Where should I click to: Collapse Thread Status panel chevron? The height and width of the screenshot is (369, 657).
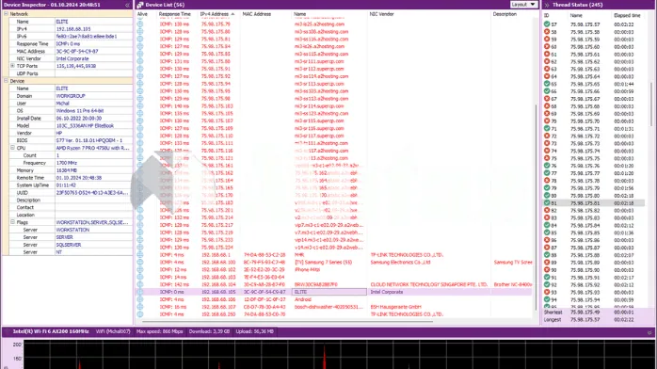[546, 5]
